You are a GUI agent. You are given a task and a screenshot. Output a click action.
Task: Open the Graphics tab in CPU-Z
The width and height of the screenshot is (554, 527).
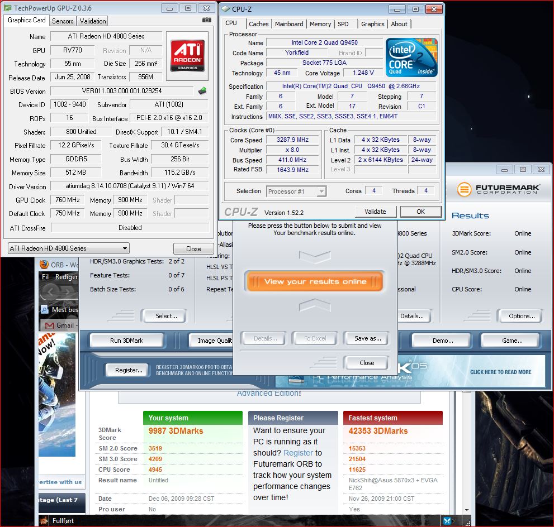tap(372, 24)
